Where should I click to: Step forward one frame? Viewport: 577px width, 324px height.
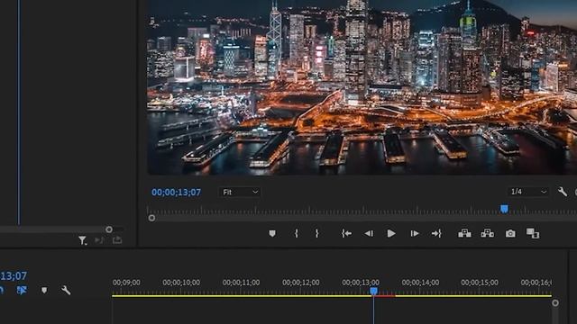pyautogui.click(x=415, y=234)
